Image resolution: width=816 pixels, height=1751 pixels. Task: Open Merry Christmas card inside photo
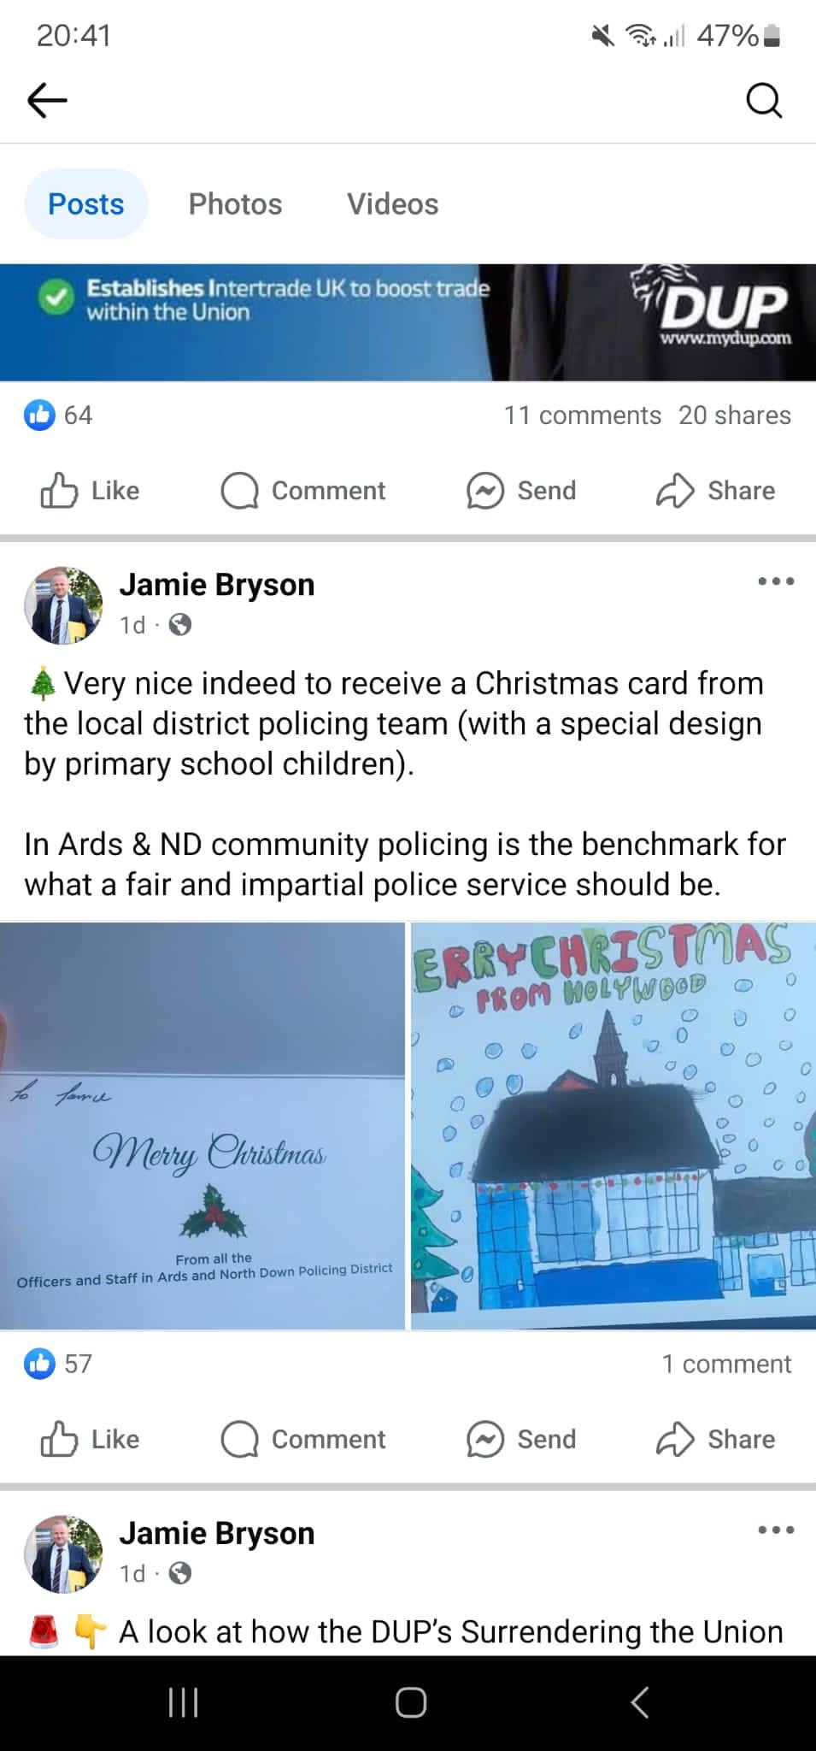(x=203, y=1126)
